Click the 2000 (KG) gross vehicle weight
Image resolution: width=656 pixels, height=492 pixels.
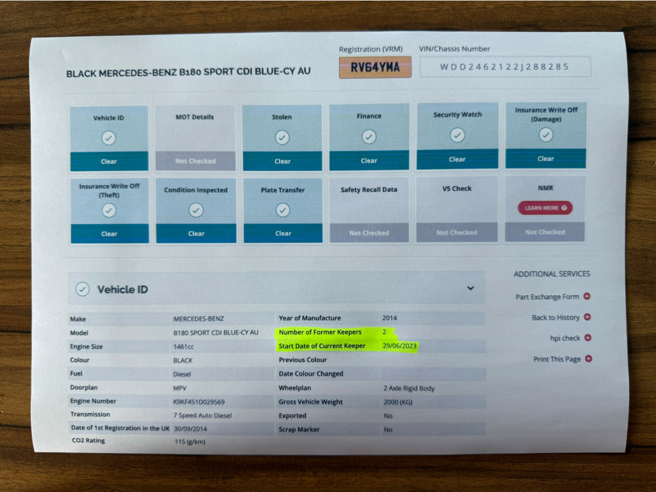398,402
